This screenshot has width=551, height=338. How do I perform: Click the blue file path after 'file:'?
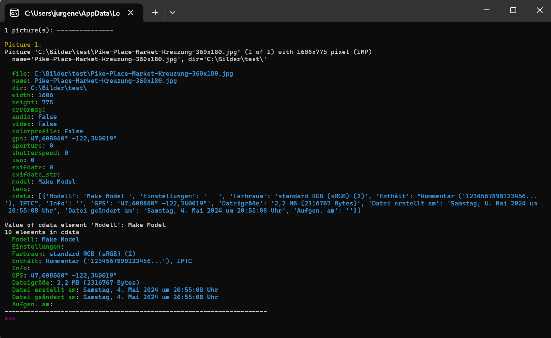click(134, 74)
